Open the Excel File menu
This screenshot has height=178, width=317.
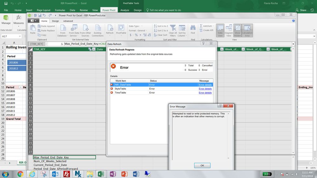(6, 10)
